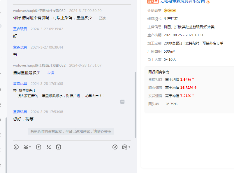
Task: Open the chat history clock icon
Action: pyautogui.click(x=125, y=147)
